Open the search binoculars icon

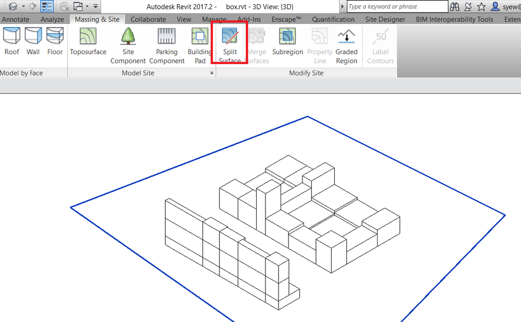point(454,6)
